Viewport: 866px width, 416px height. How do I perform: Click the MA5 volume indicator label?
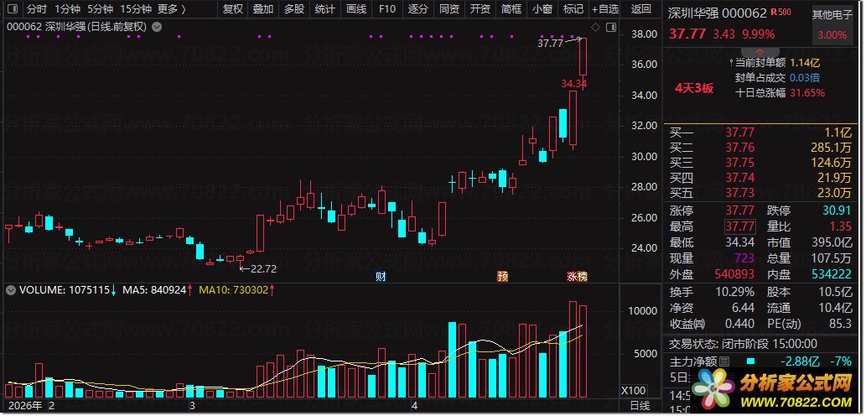158,289
